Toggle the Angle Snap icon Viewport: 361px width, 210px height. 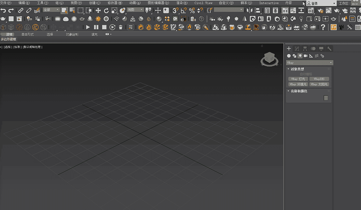[183, 10]
